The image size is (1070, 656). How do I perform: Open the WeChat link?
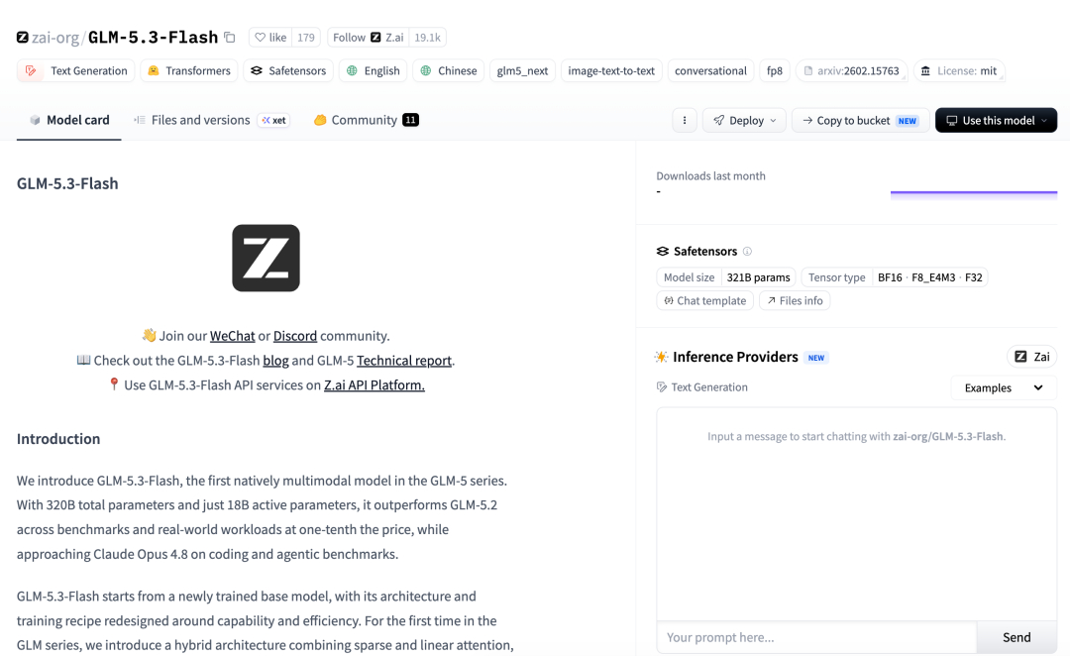click(x=232, y=336)
